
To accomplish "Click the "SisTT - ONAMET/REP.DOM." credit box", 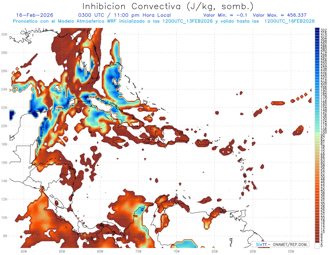I will coord(280,244).
